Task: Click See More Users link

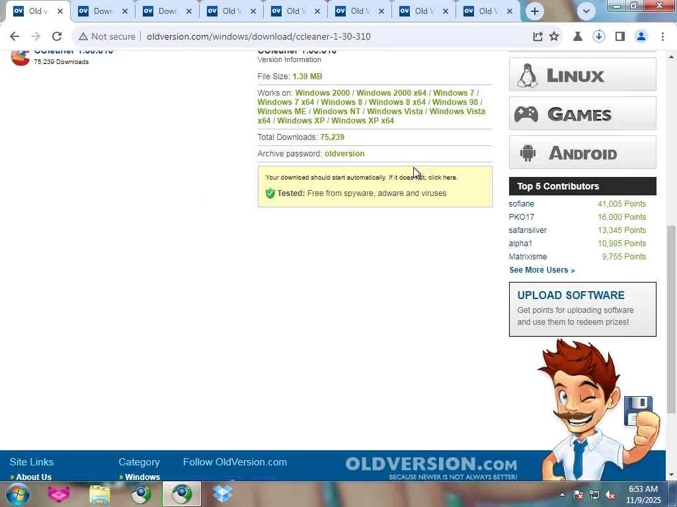Action: (542, 270)
